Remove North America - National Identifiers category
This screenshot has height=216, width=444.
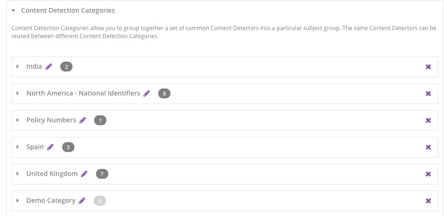(x=428, y=94)
